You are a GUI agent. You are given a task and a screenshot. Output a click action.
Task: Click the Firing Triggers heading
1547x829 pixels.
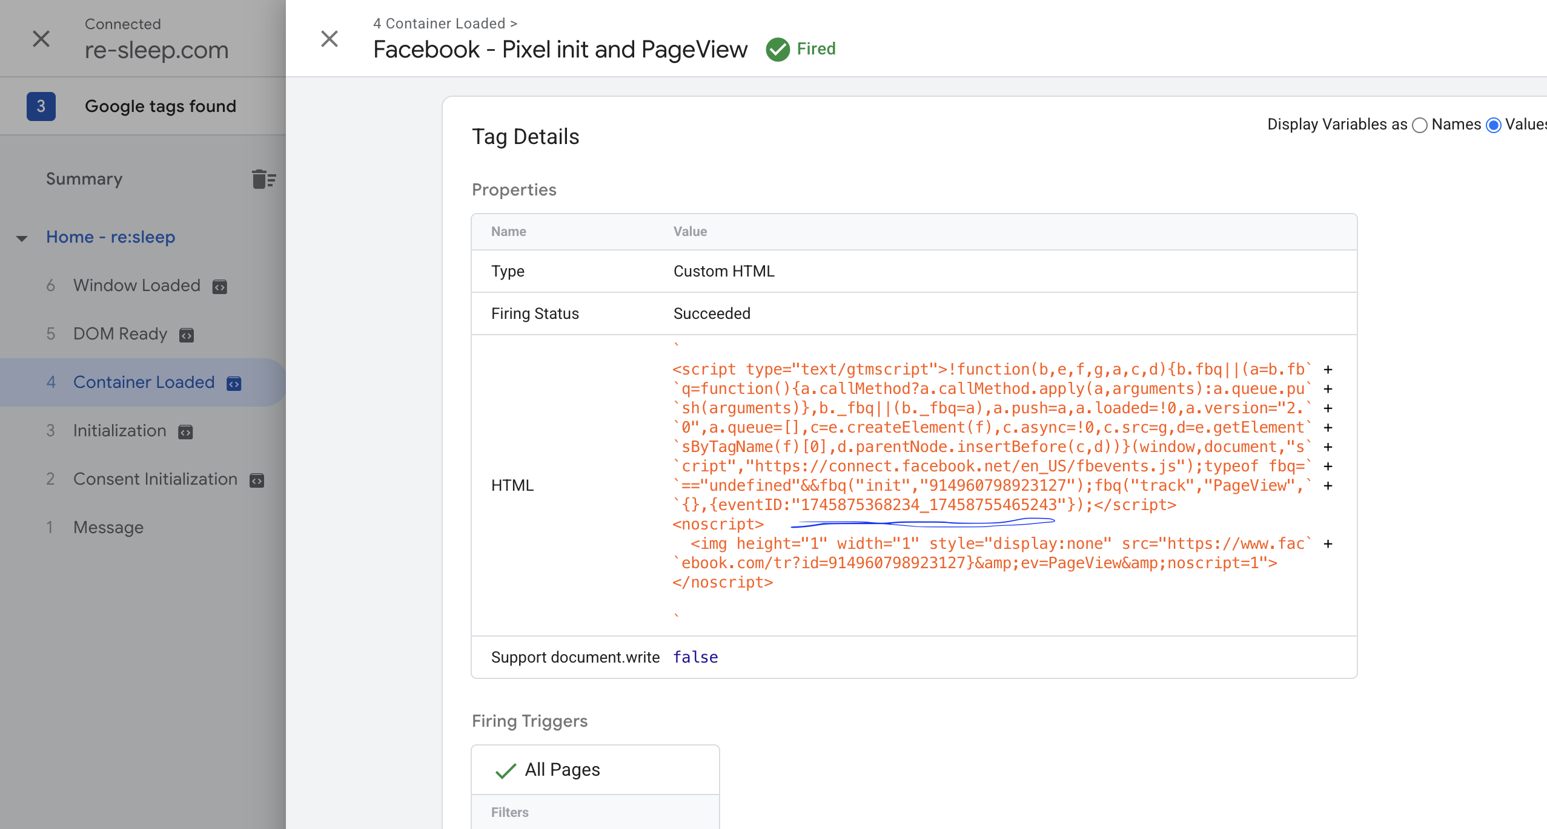coord(529,721)
